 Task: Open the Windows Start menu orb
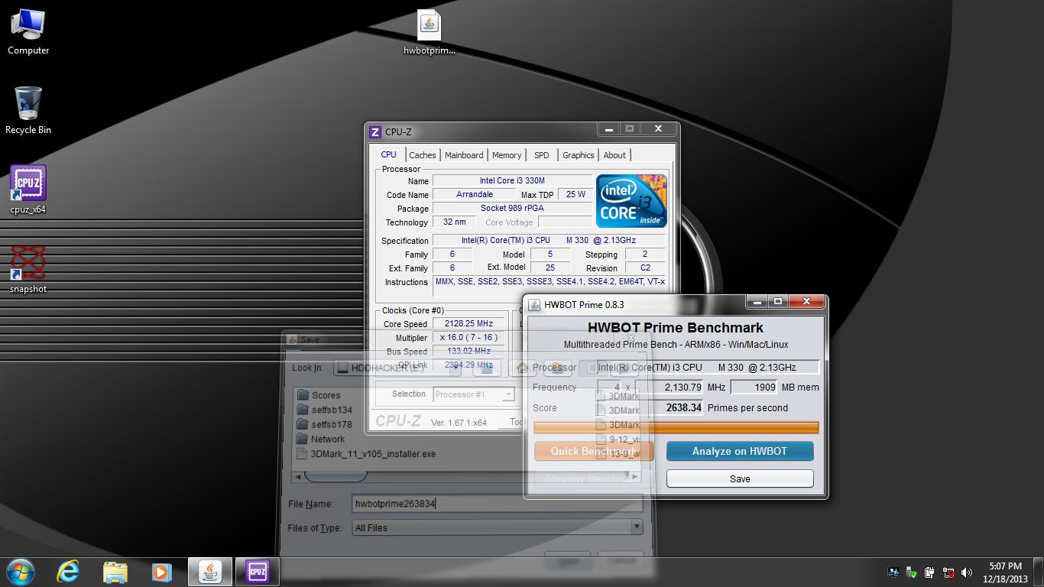click(x=21, y=572)
